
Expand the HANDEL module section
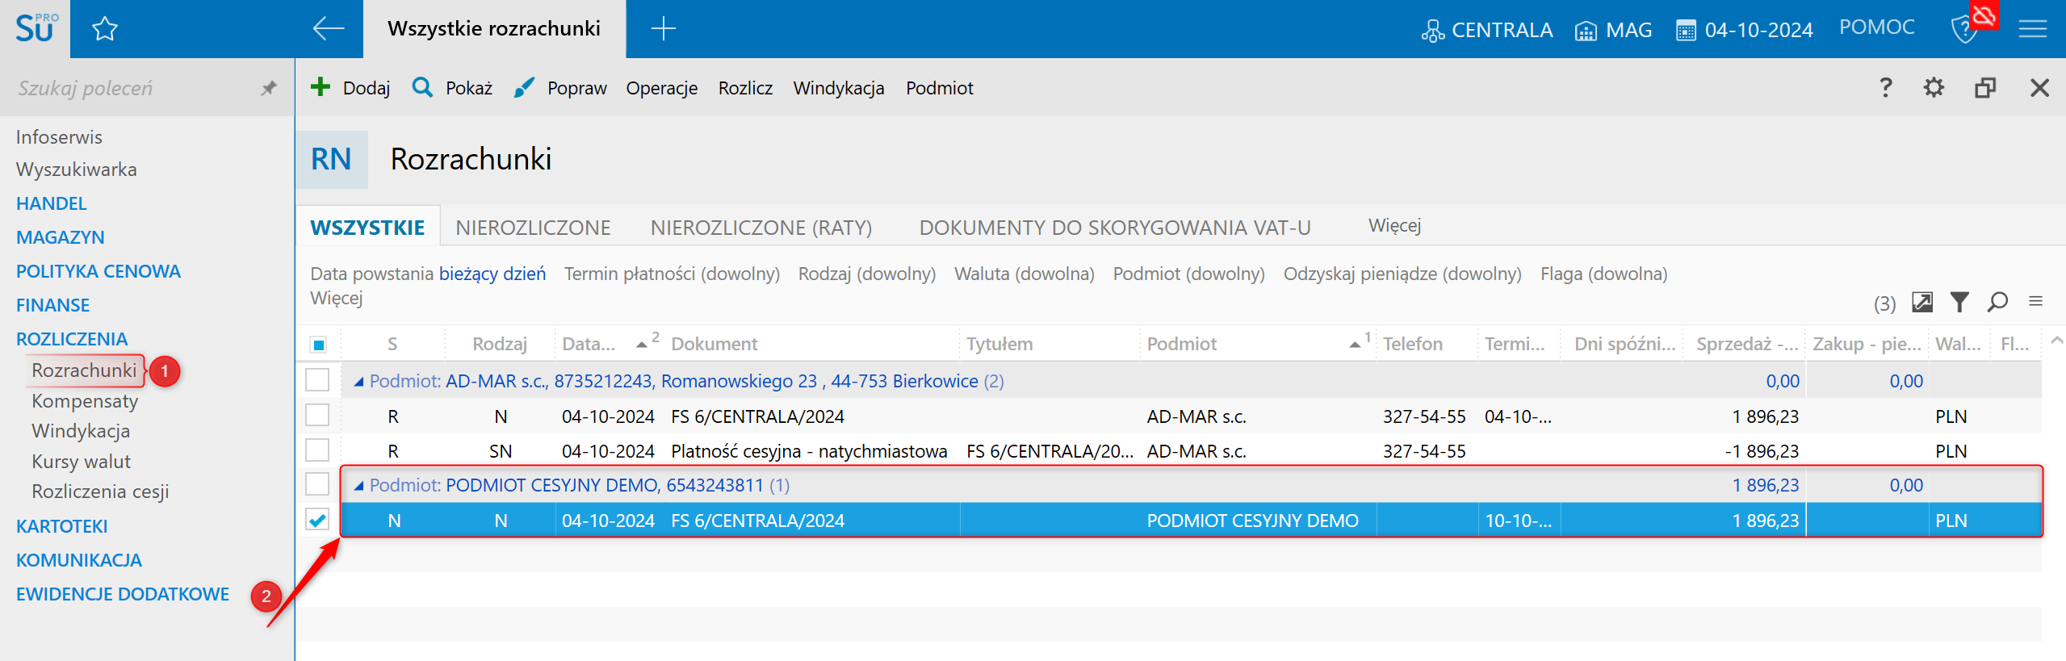coord(51,203)
